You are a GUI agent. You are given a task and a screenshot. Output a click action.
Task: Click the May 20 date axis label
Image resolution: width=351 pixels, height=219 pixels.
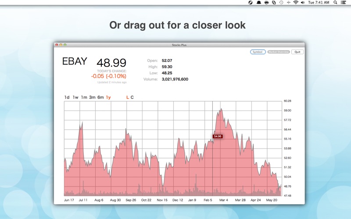click(272, 200)
